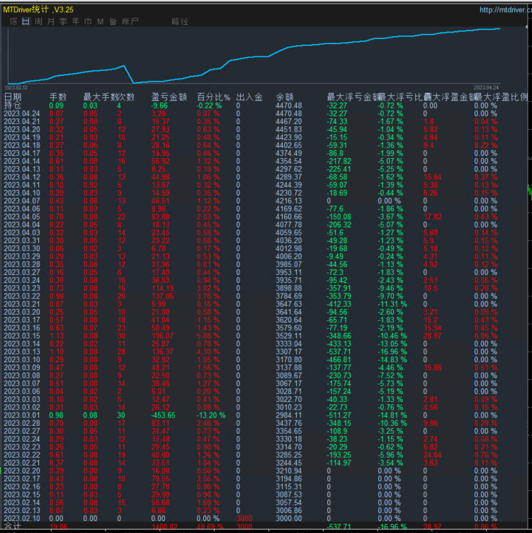Click balance value 3529.11

(288, 336)
